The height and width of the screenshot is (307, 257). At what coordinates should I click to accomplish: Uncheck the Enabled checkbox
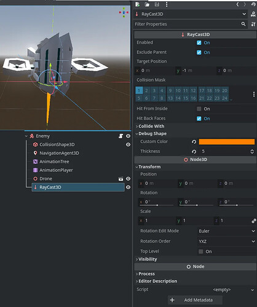[x=199, y=42]
